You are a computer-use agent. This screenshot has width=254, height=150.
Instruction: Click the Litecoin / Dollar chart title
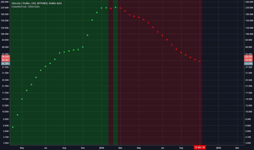point(37,3)
